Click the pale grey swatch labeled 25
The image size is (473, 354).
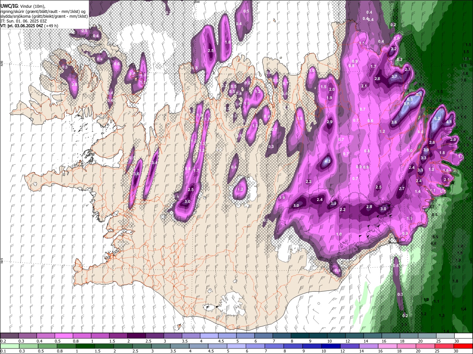coord(445,336)
